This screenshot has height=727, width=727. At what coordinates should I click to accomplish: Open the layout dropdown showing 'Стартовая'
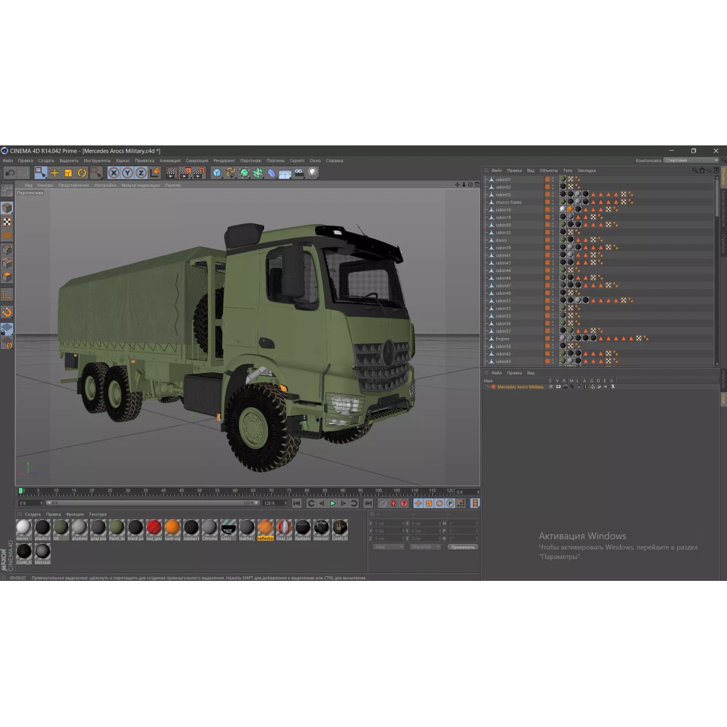[x=691, y=160]
